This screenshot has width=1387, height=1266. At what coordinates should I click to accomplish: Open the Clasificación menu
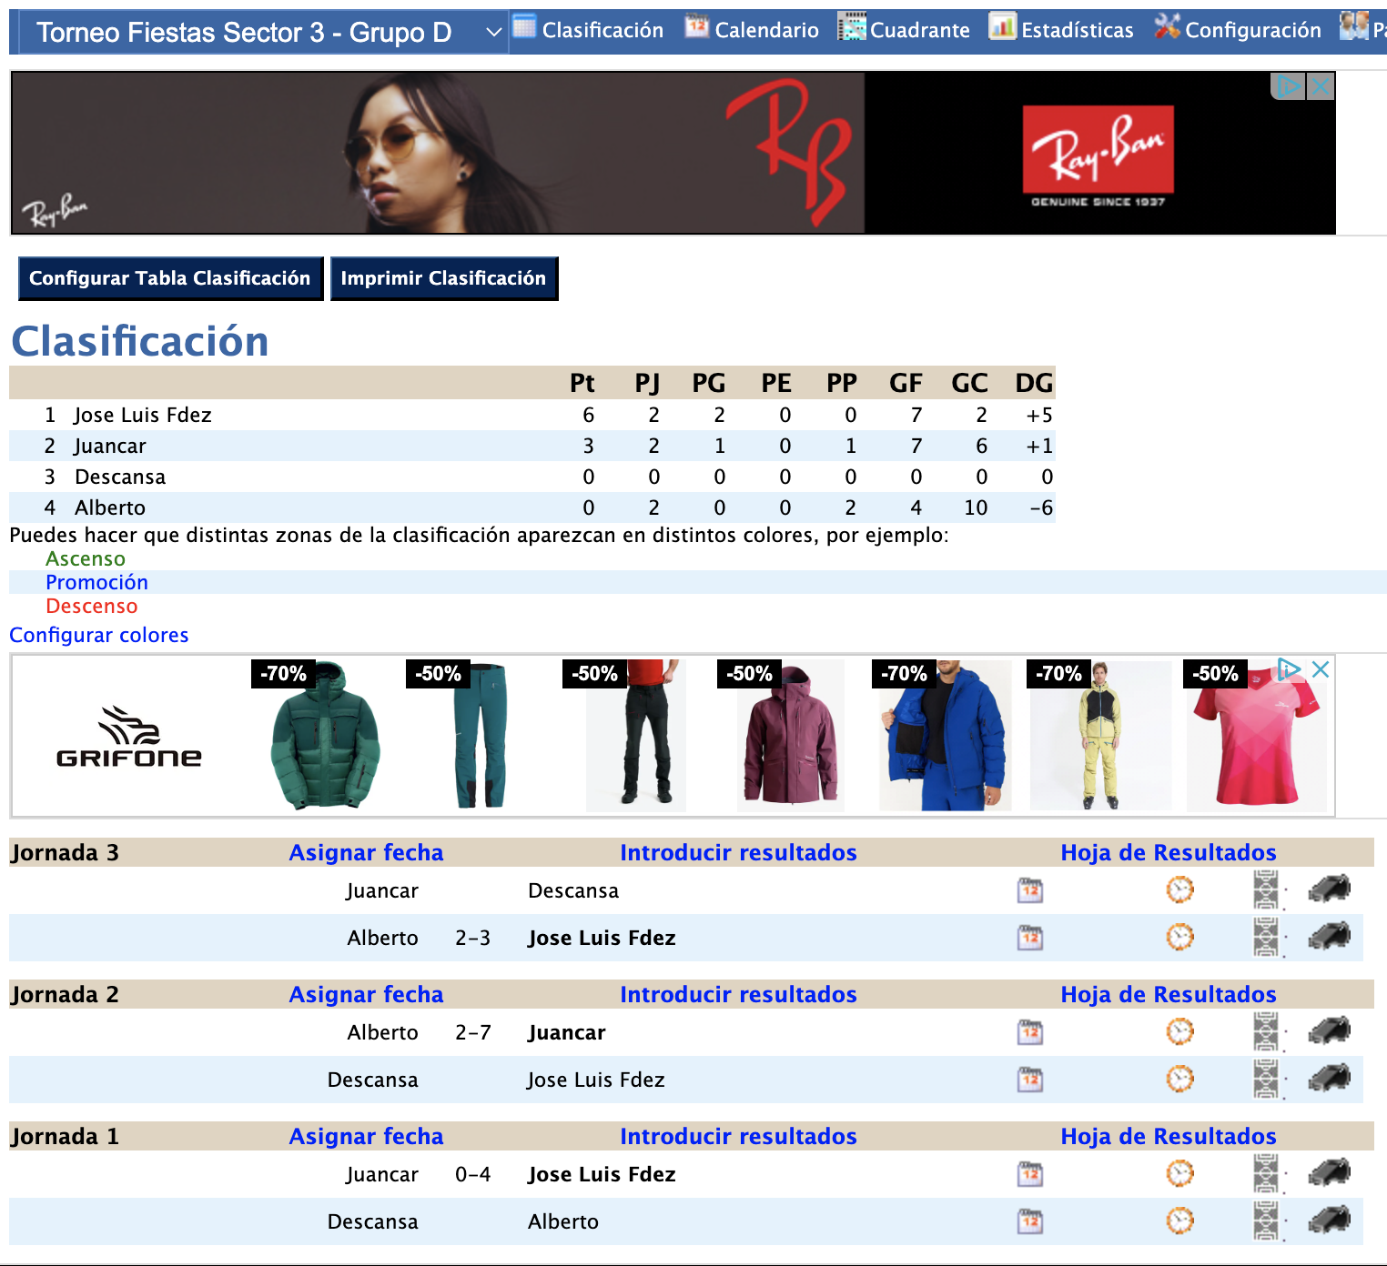click(x=588, y=29)
